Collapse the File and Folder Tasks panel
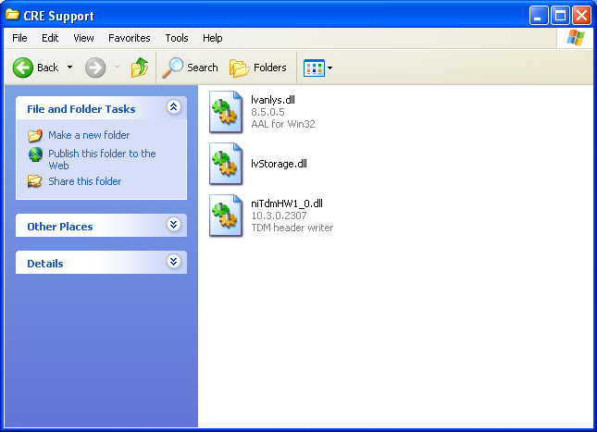Image resolution: width=597 pixels, height=432 pixels. pyautogui.click(x=174, y=107)
